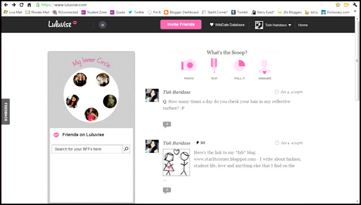Go forward with the browser forward arrow

[14, 5]
